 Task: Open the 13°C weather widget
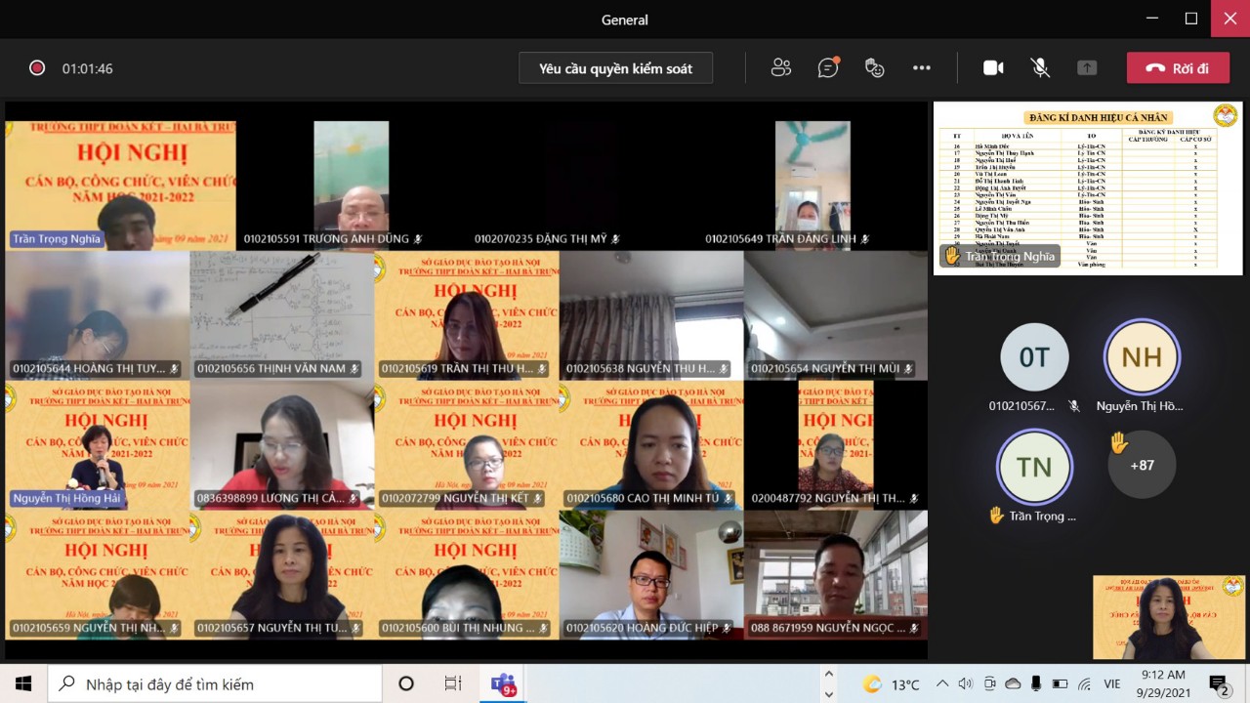(x=892, y=684)
